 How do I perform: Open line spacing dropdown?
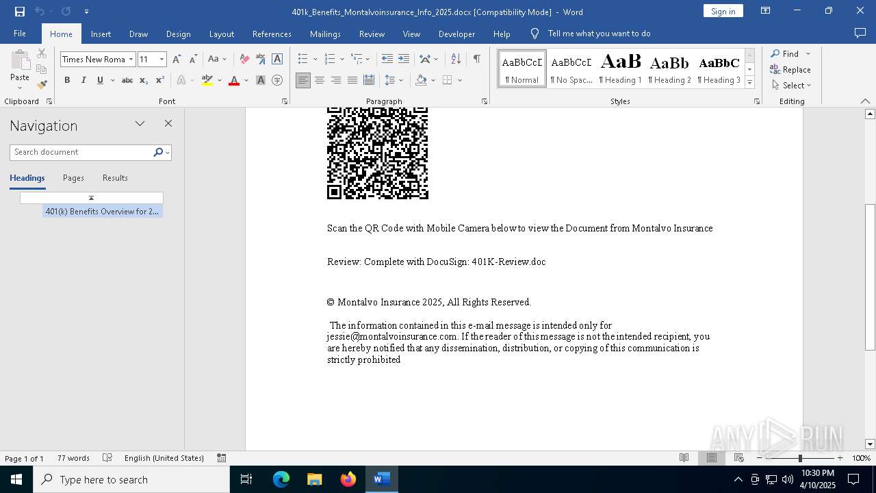pos(400,80)
